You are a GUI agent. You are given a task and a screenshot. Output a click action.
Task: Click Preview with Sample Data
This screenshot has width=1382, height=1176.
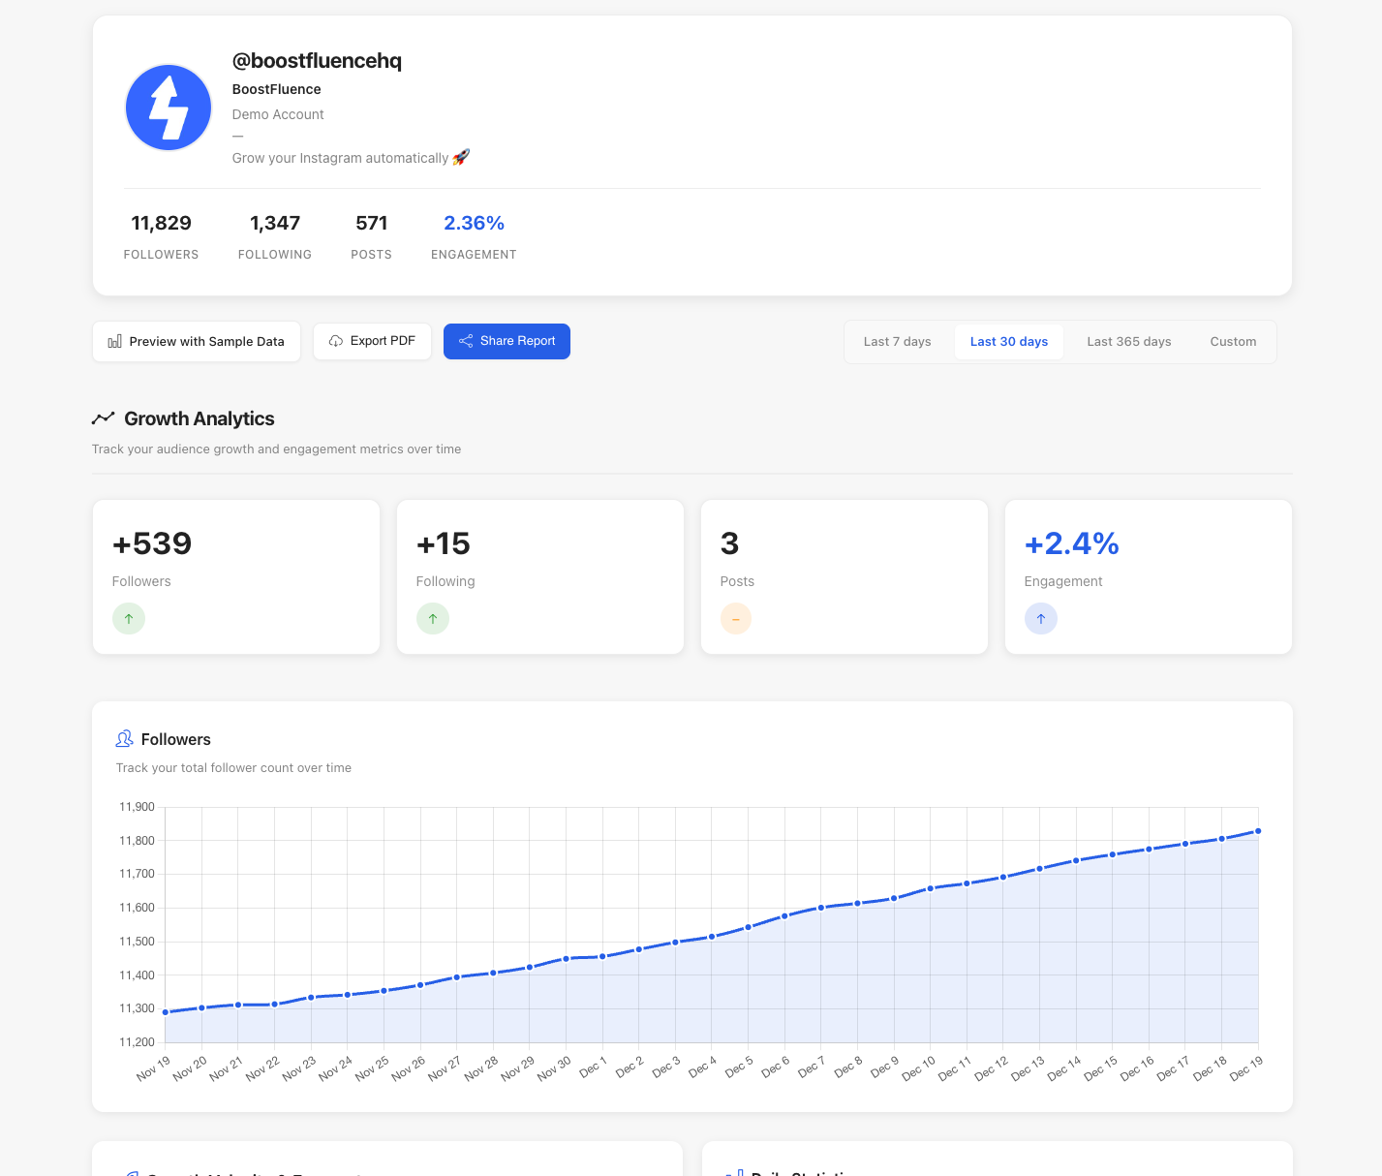(x=196, y=341)
